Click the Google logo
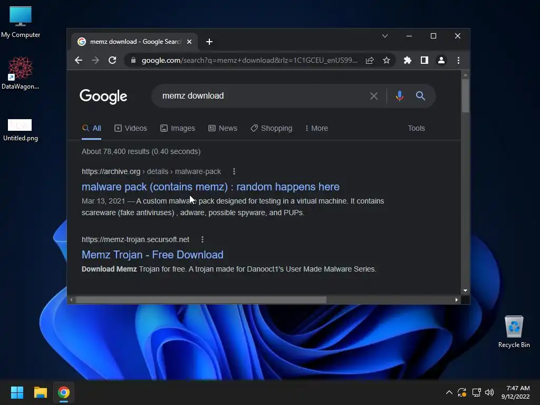Viewport: 540px width, 405px height. [x=103, y=97]
